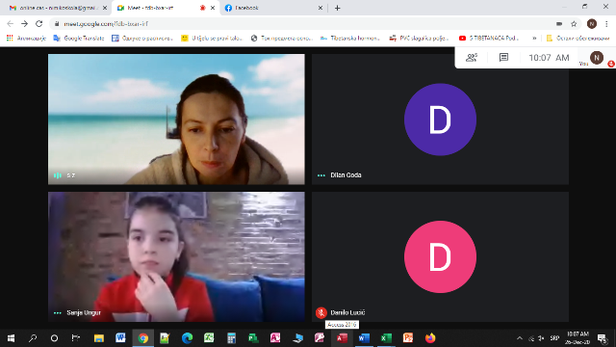The width and height of the screenshot is (616, 347).
Task: Open the chat messages icon
Action: coord(503,58)
